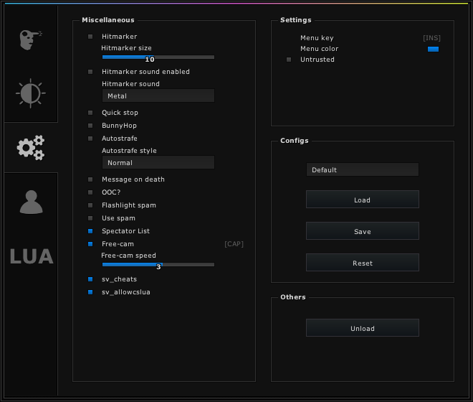Click the Hitmarker sound label

tap(130, 84)
